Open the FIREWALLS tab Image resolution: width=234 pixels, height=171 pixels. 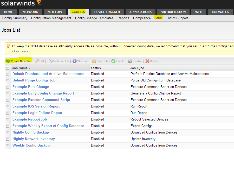220,12
